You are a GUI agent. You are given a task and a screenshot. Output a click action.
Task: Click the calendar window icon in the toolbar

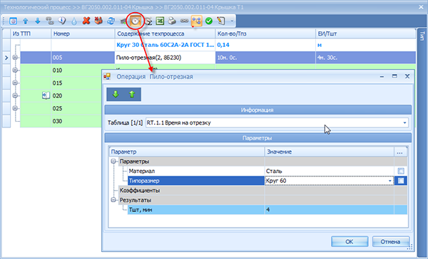click(x=13, y=21)
